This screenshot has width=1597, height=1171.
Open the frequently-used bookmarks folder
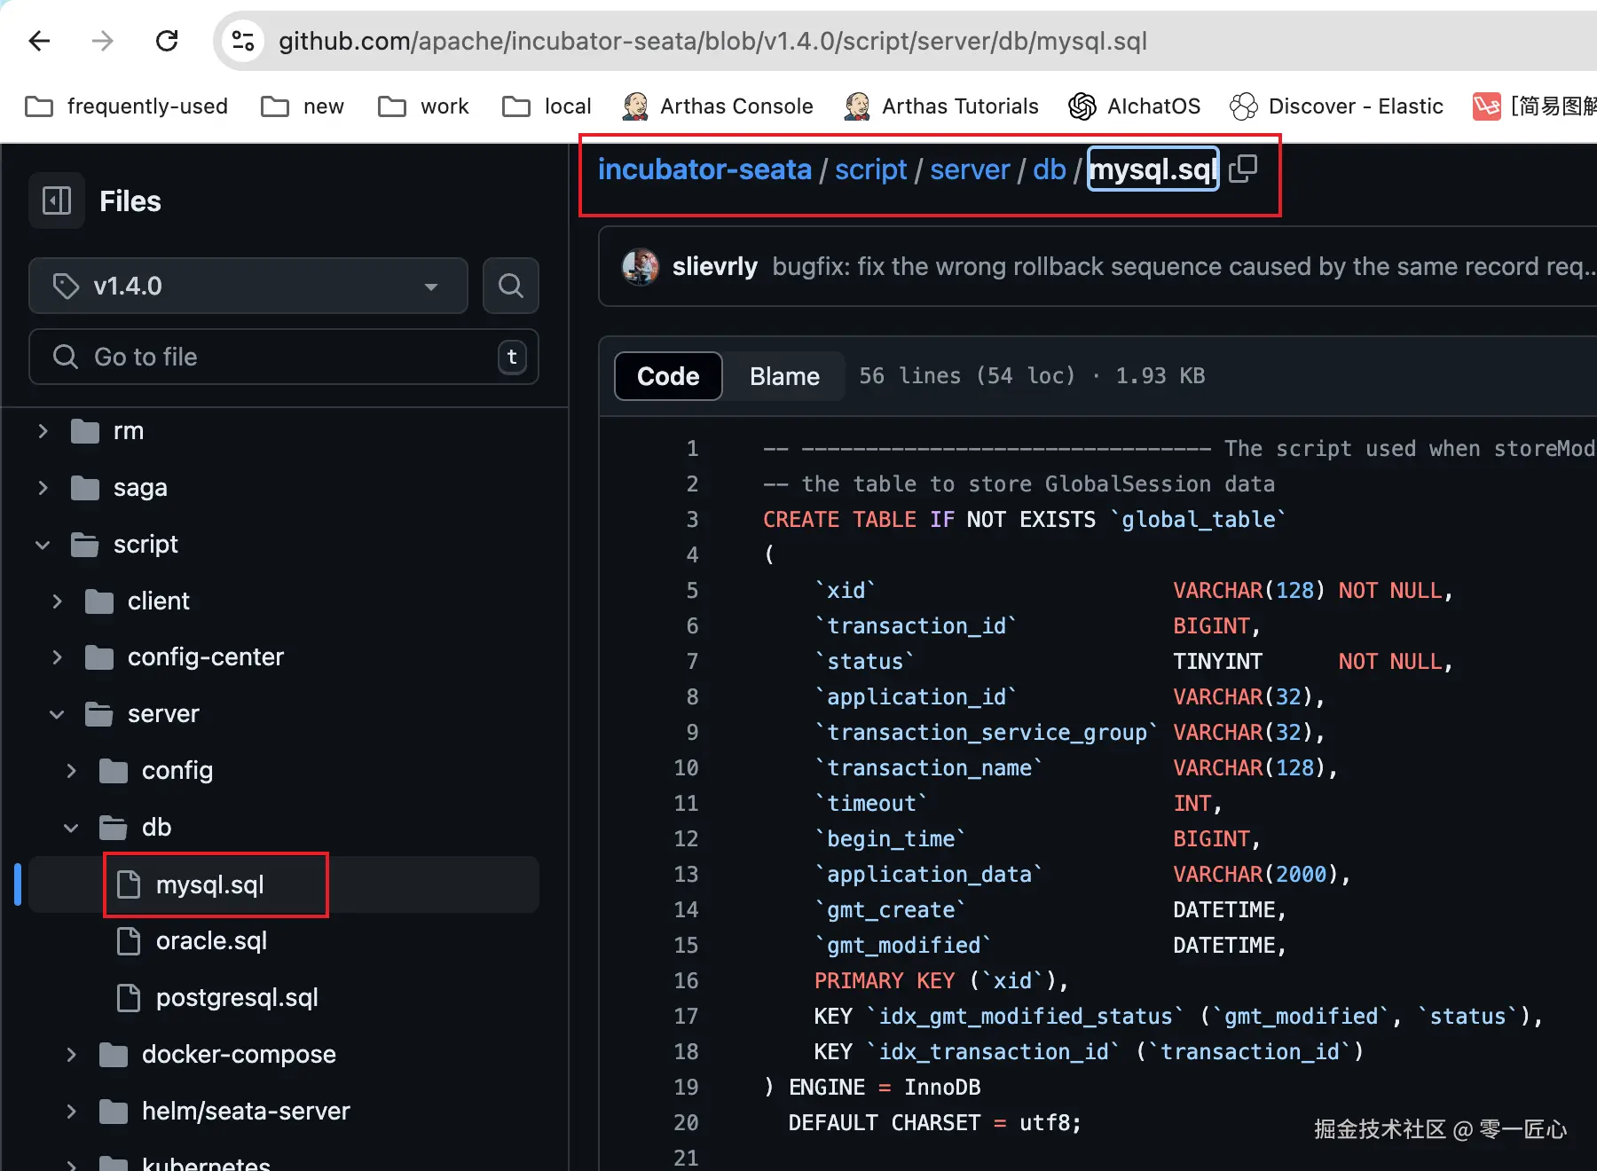(127, 106)
